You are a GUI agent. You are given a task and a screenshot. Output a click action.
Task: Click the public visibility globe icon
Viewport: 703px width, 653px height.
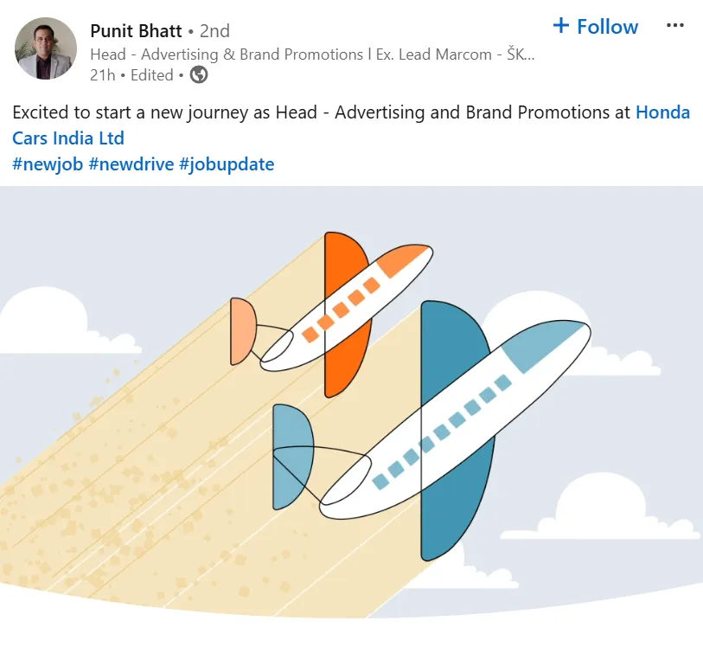tap(198, 75)
